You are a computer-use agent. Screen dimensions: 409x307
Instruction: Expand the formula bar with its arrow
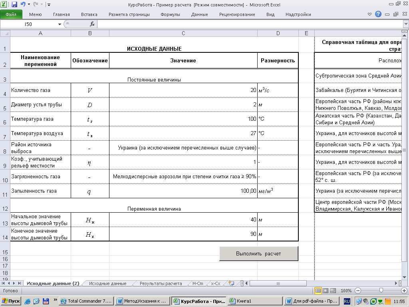pos(406,24)
